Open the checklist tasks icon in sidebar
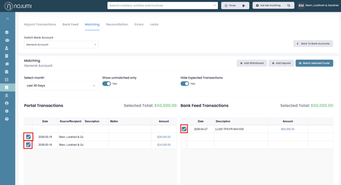Screen dimensions: 341x185 [x=7, y=80]
